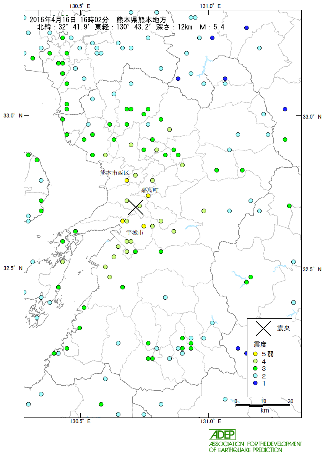
Task: Click the 嘉島町 place label
Action: pos(150,190)
